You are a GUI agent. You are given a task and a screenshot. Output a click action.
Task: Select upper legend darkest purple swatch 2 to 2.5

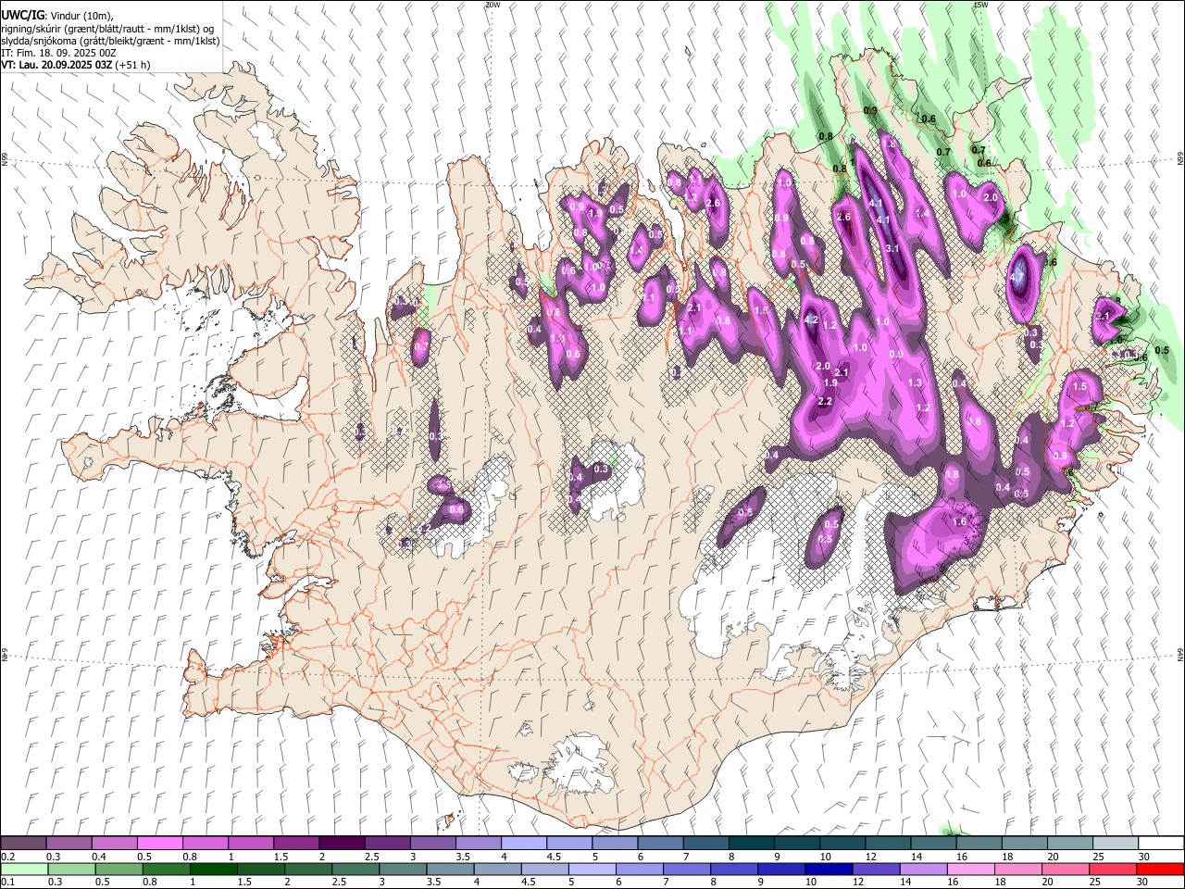[342, 844]
